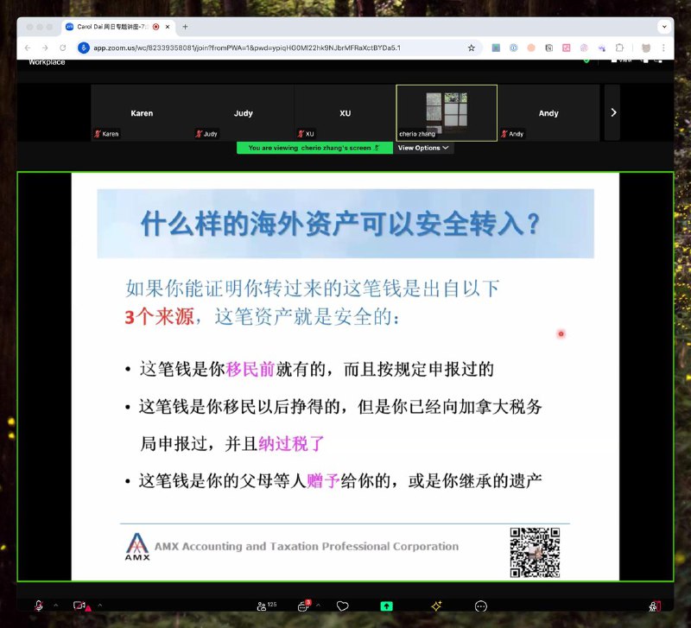Stop your video camera
The image size is (691, 628).
79,606
